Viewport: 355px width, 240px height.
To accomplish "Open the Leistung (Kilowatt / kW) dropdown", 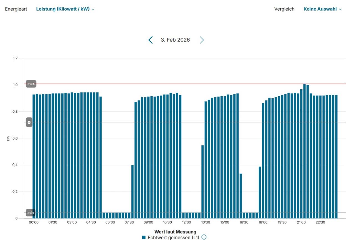I will click(65, 9).
